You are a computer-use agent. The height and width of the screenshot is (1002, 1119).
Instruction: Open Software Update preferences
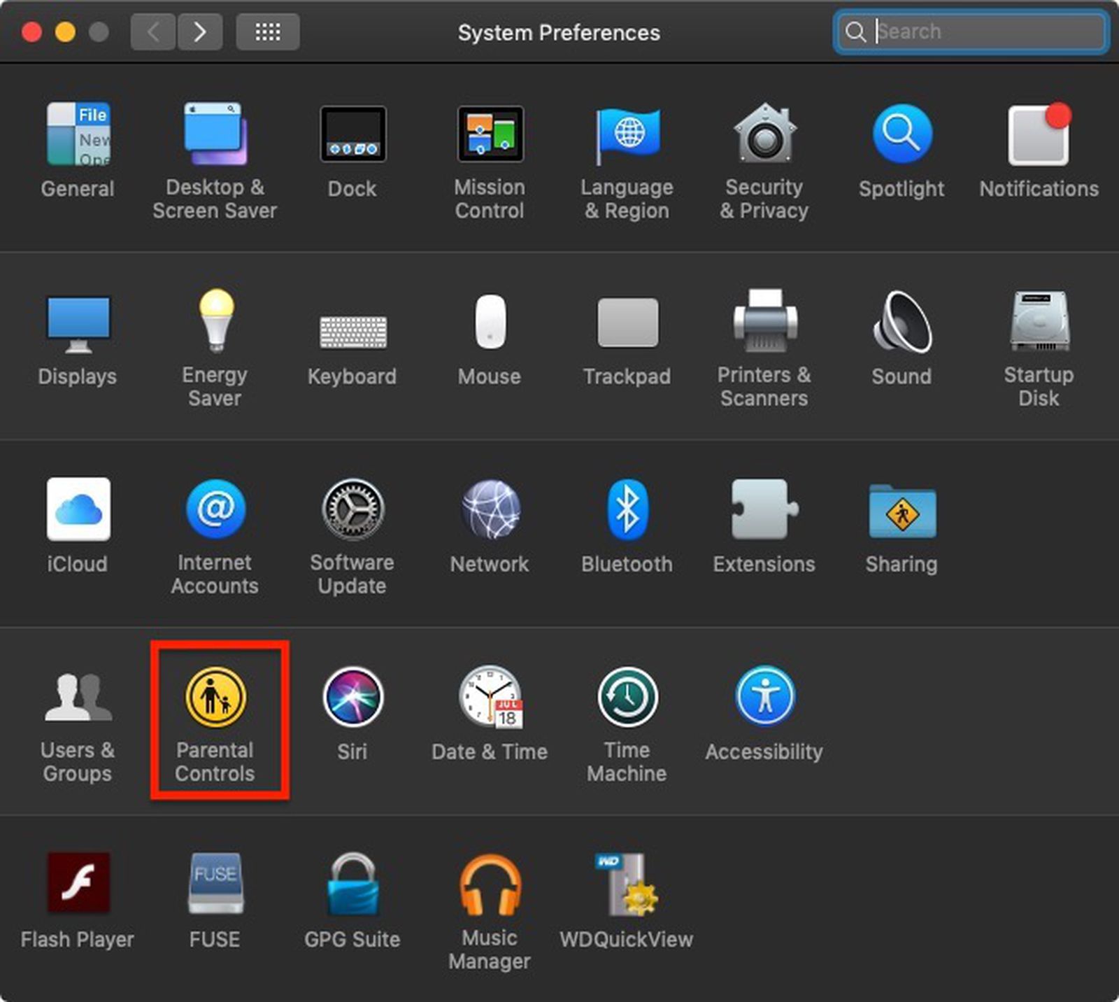tap(352, 511)
